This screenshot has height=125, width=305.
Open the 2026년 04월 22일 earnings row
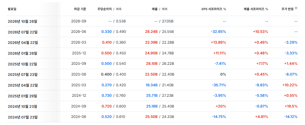[152, 42]
